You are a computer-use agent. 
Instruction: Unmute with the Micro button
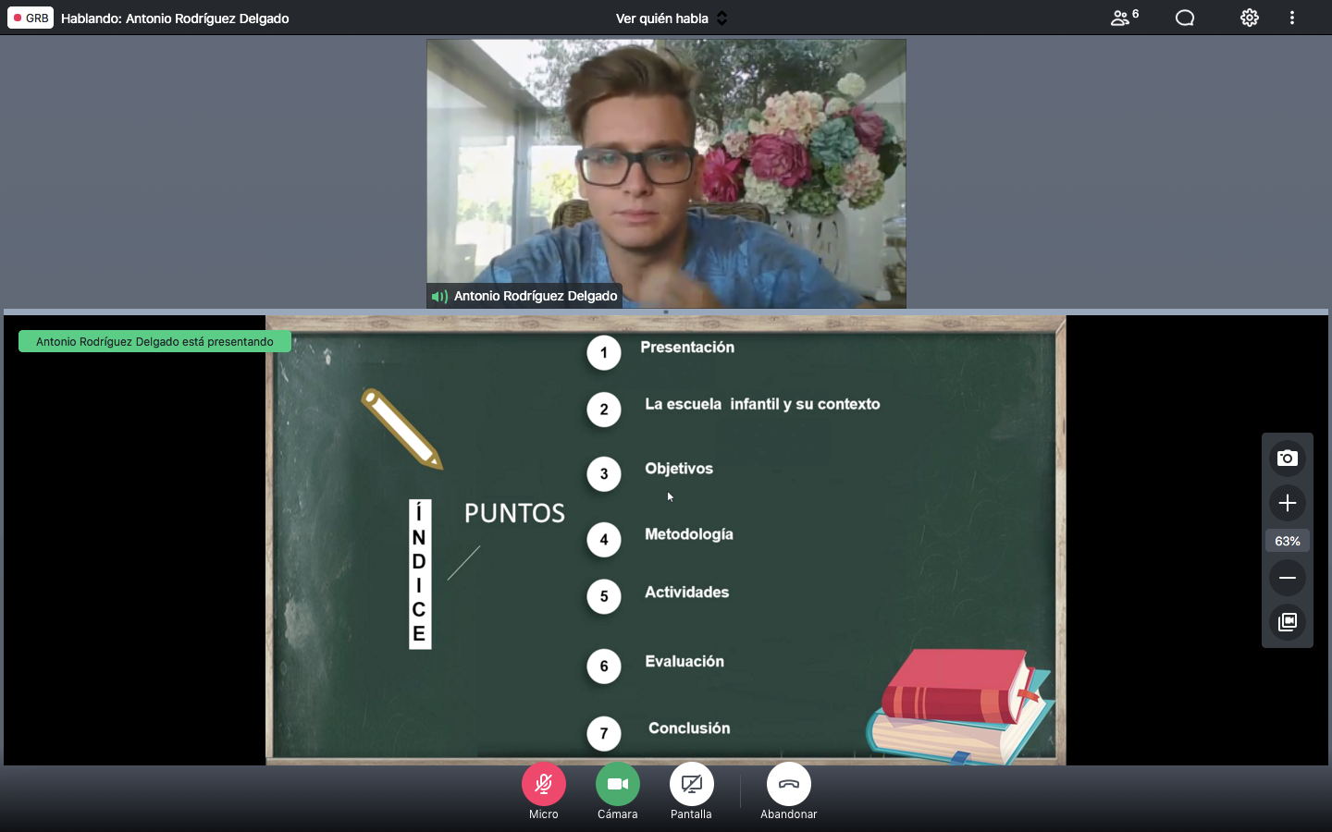pos(544,785)
